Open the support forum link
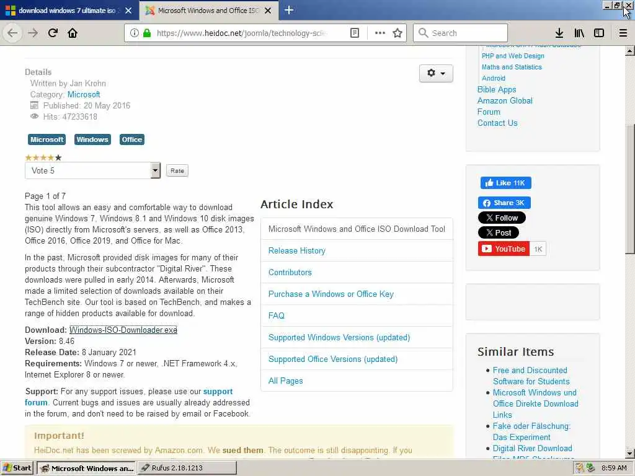The width and height of the screenshot is (635, 476). point(218,392)
